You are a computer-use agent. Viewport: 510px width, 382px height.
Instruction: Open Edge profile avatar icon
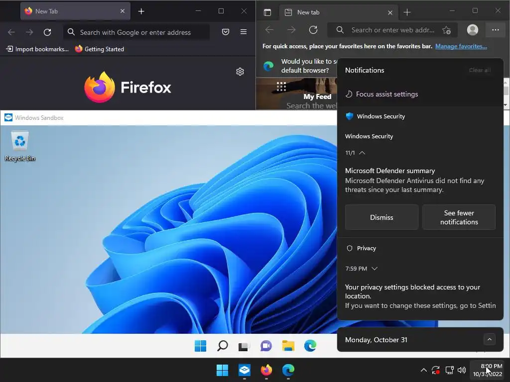pos(473,30)
